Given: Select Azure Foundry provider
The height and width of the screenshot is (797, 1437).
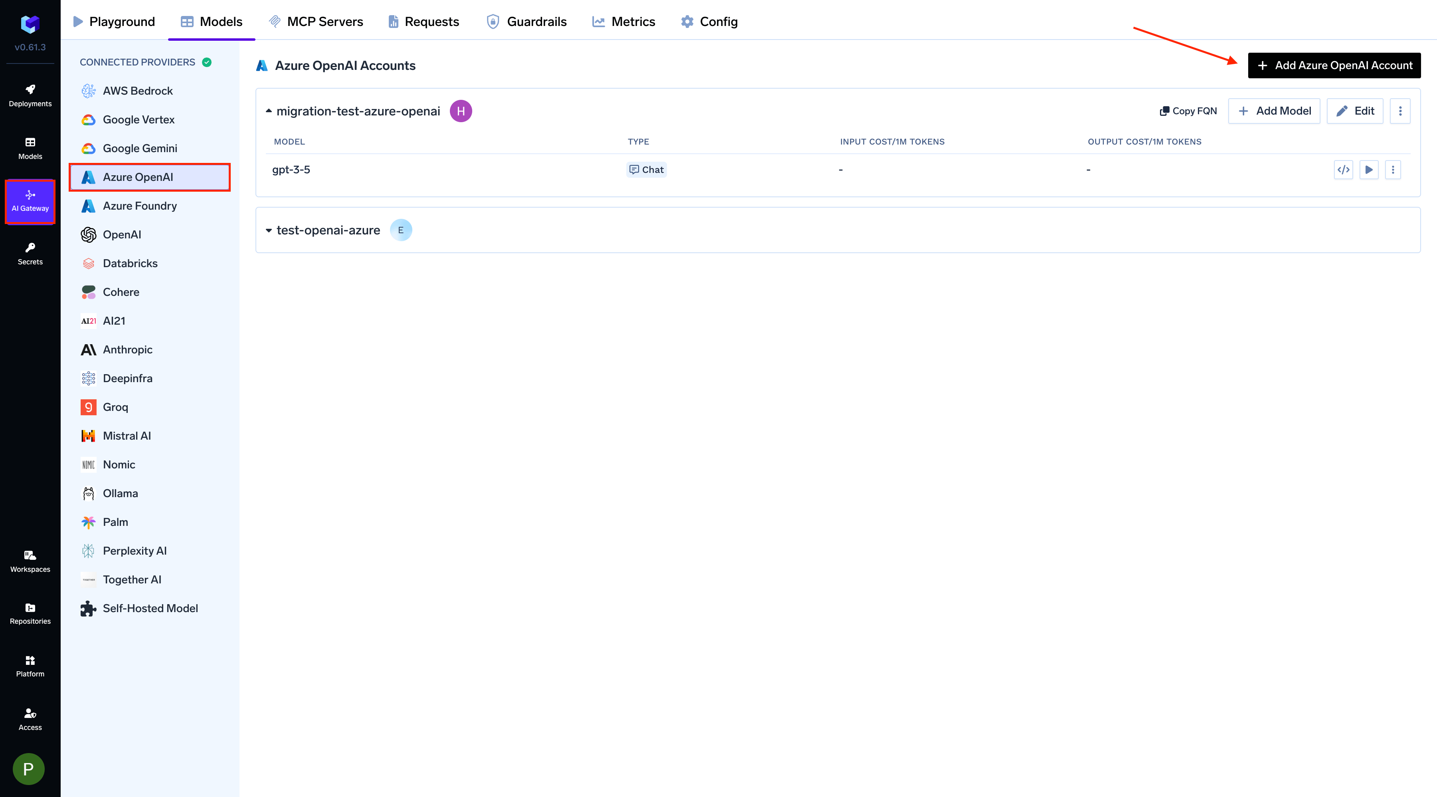Looking at the screenshot, I should pyautogui.click(x=150, y=206).
